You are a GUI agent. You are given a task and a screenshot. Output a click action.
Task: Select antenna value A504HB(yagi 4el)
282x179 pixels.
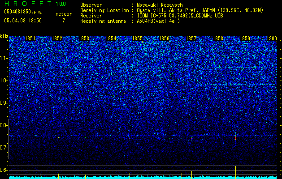[158, 21]
